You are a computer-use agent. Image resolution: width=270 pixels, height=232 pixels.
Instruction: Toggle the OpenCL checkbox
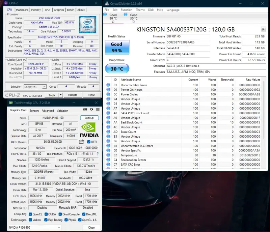(30, 214)
